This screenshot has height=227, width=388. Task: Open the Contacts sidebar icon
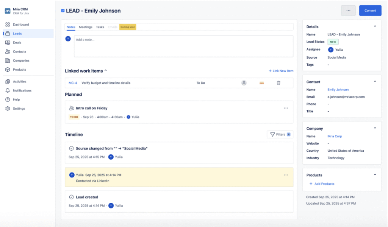[x=8, y=51]
